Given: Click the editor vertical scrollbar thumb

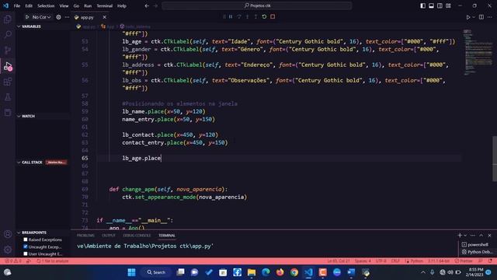Looking at the screenshot, I should click(495, 159).
